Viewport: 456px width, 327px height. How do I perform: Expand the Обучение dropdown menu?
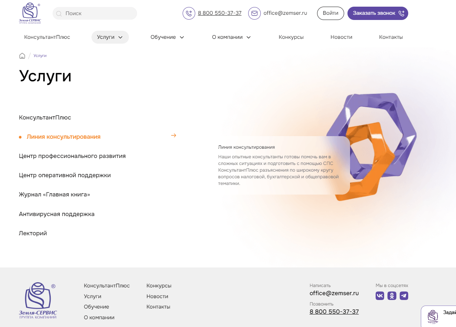coord(167,37)
